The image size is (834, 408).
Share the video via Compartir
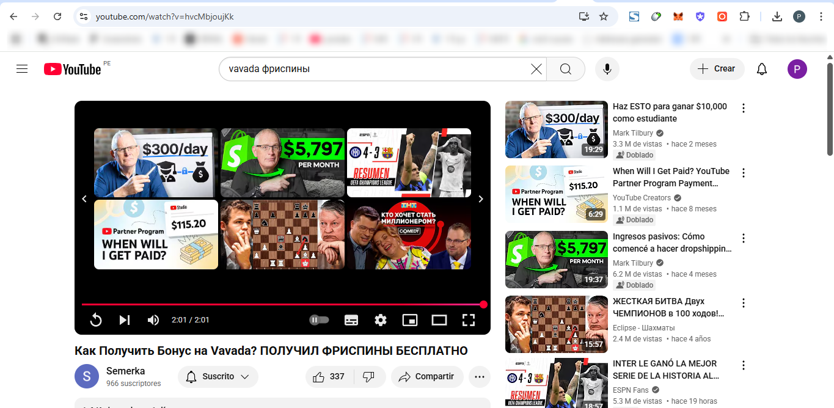pyautogui.click(x=427, y=377)
